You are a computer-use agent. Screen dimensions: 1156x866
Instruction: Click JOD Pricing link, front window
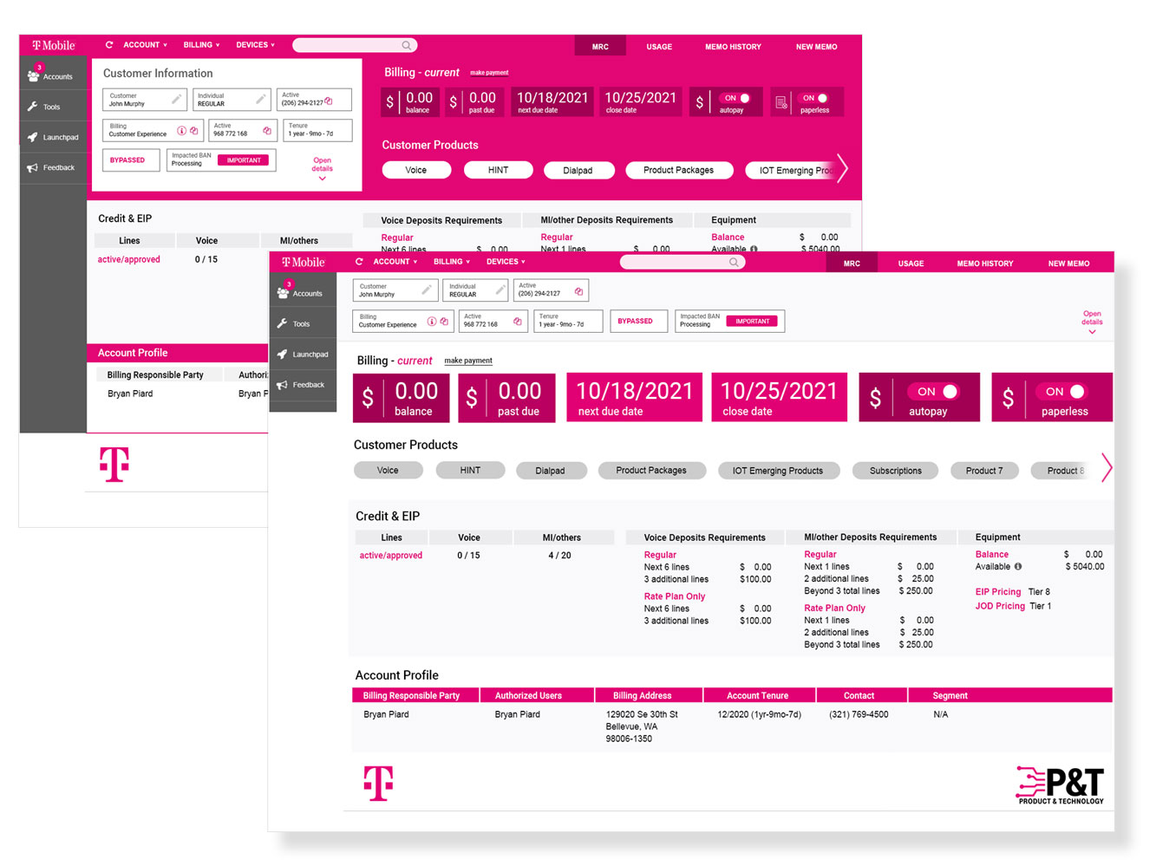coord(1000,606)
